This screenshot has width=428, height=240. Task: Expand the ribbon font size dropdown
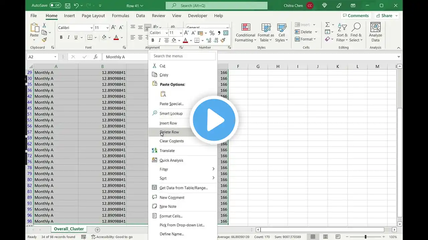[107, 28]
